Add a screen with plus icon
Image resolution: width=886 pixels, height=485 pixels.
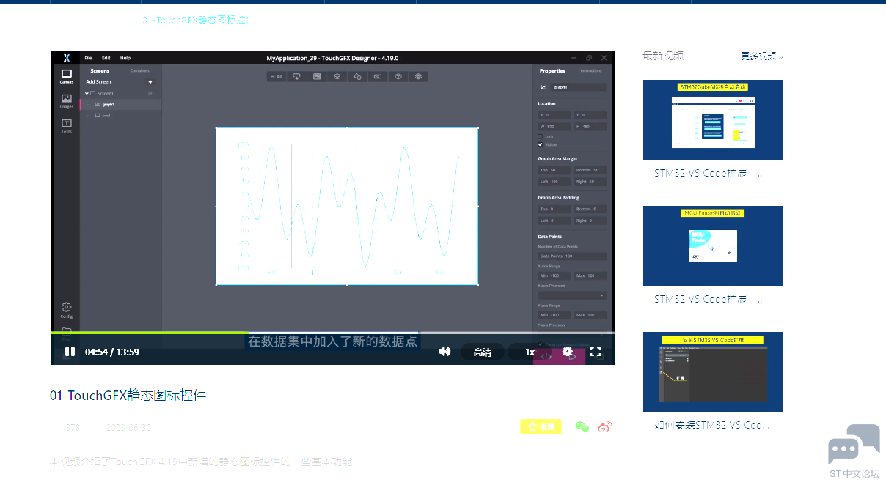[150, 82]
